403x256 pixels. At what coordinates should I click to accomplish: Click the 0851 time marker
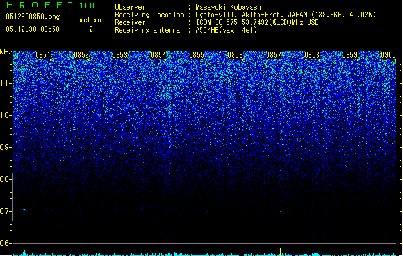point(43,55)
